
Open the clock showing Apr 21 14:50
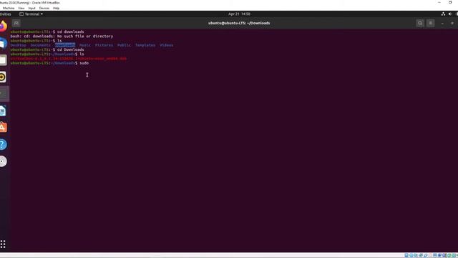click(x=239, y=14)
